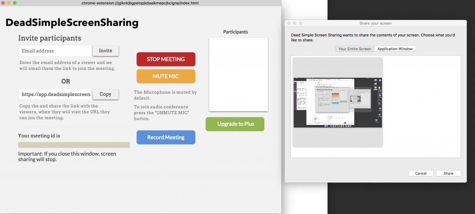Screen dimensions: 475x214
Task: Click the "Share your screen" dialog title
Action: tap(375, 23)
